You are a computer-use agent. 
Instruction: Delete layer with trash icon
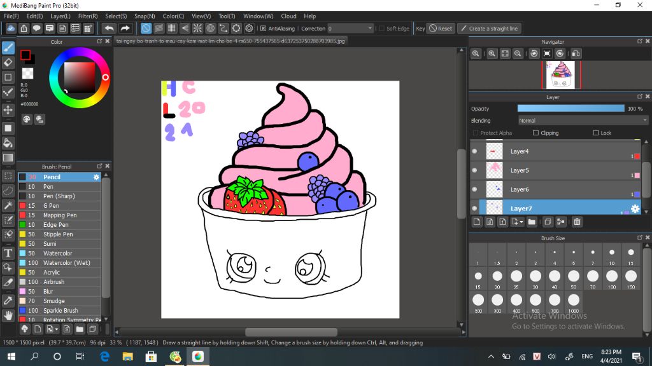coord(577,222)
